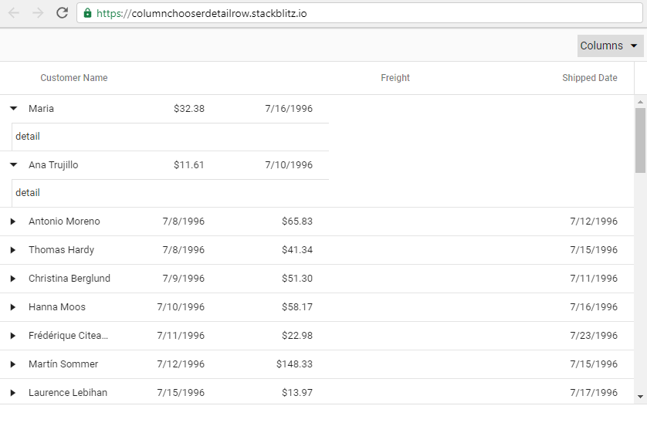
Task: Click the browser forward arrow
Action: 38,13
